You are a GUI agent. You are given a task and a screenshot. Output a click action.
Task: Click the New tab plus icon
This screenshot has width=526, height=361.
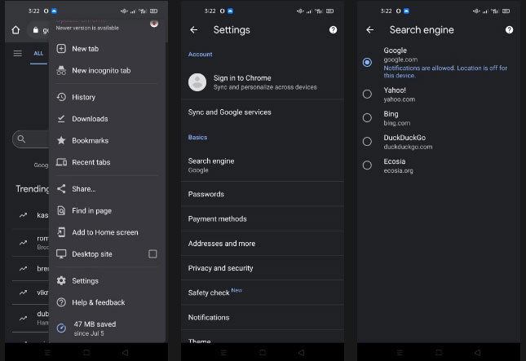click(x=61, y=49)
